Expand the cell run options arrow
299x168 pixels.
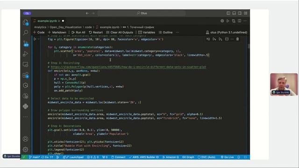(38, 39)
